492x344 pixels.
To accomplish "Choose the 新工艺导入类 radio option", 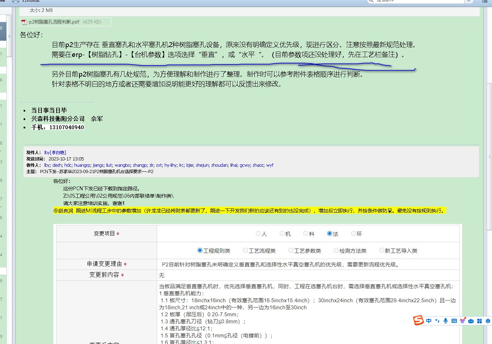I will (x=381, y=250).
